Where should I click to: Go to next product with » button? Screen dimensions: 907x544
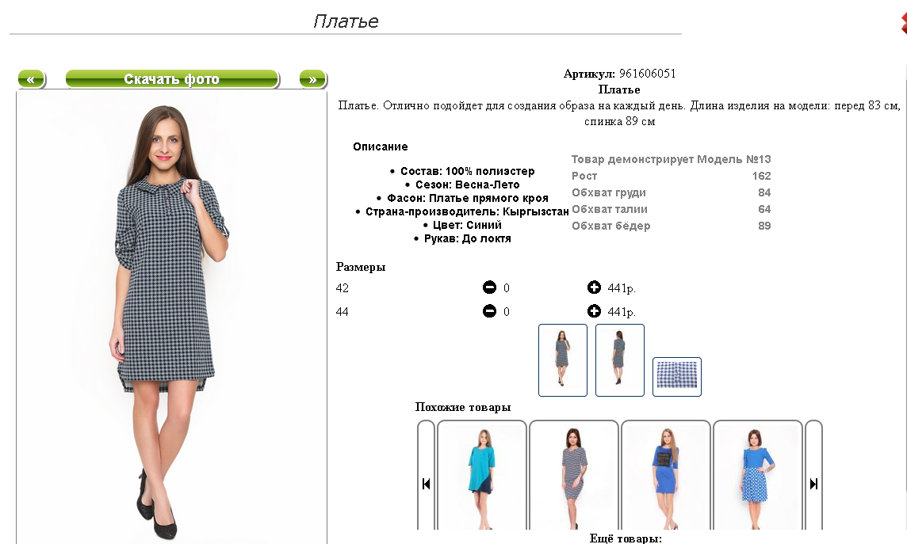point(313,79)
